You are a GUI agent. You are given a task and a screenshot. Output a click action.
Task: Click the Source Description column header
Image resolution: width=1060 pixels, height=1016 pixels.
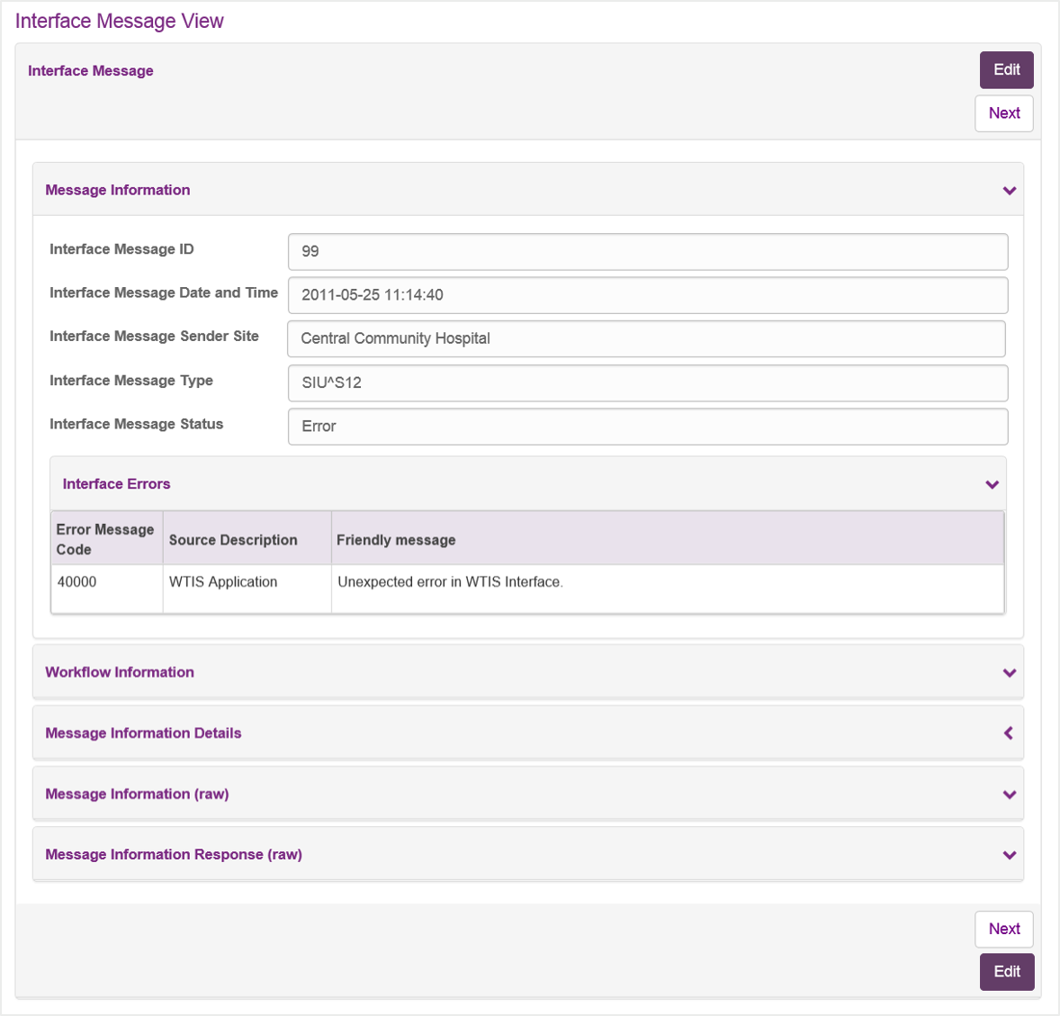click(247, 539)
